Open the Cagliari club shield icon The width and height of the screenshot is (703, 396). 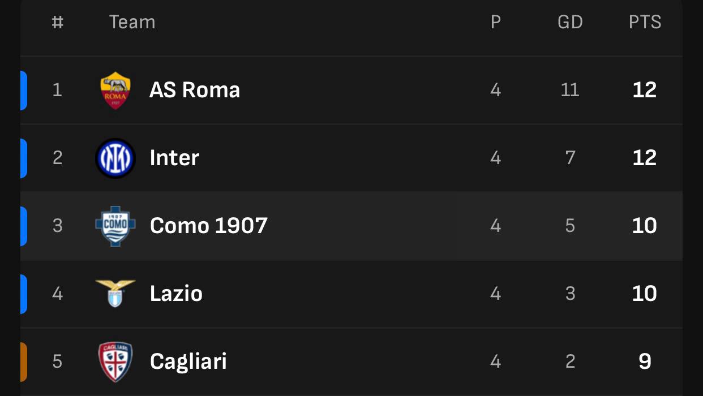pos(115,361)
